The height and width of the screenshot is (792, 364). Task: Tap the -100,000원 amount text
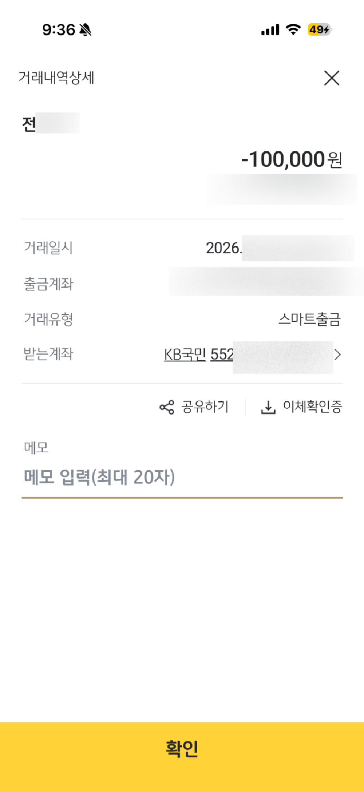pyautogui.click(x=292, y=159)
